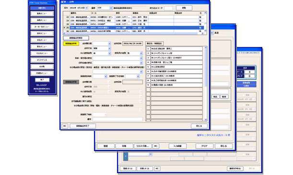293x175 pixels.
Task: Click the icon at end of row 24
Action: tap(200, 24)
